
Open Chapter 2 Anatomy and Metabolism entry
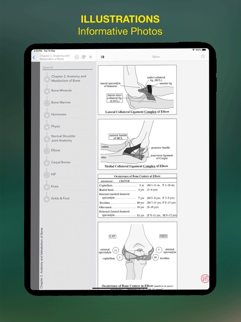coord(69,78)
